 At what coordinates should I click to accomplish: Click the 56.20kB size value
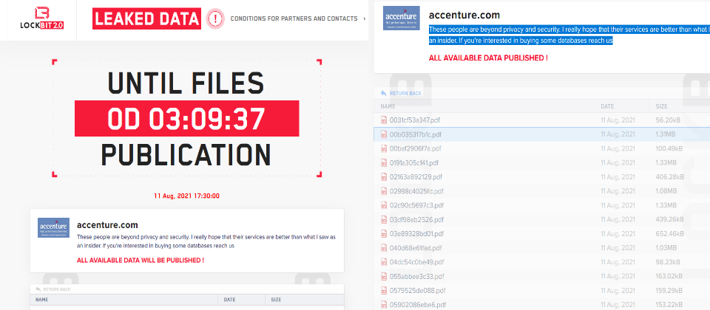click(666, 120)
